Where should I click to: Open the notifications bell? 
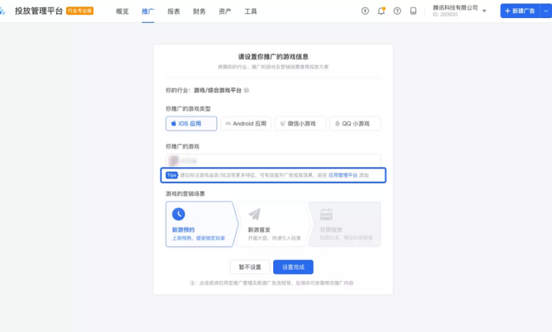pyautogui.click(x=381, y=11)
